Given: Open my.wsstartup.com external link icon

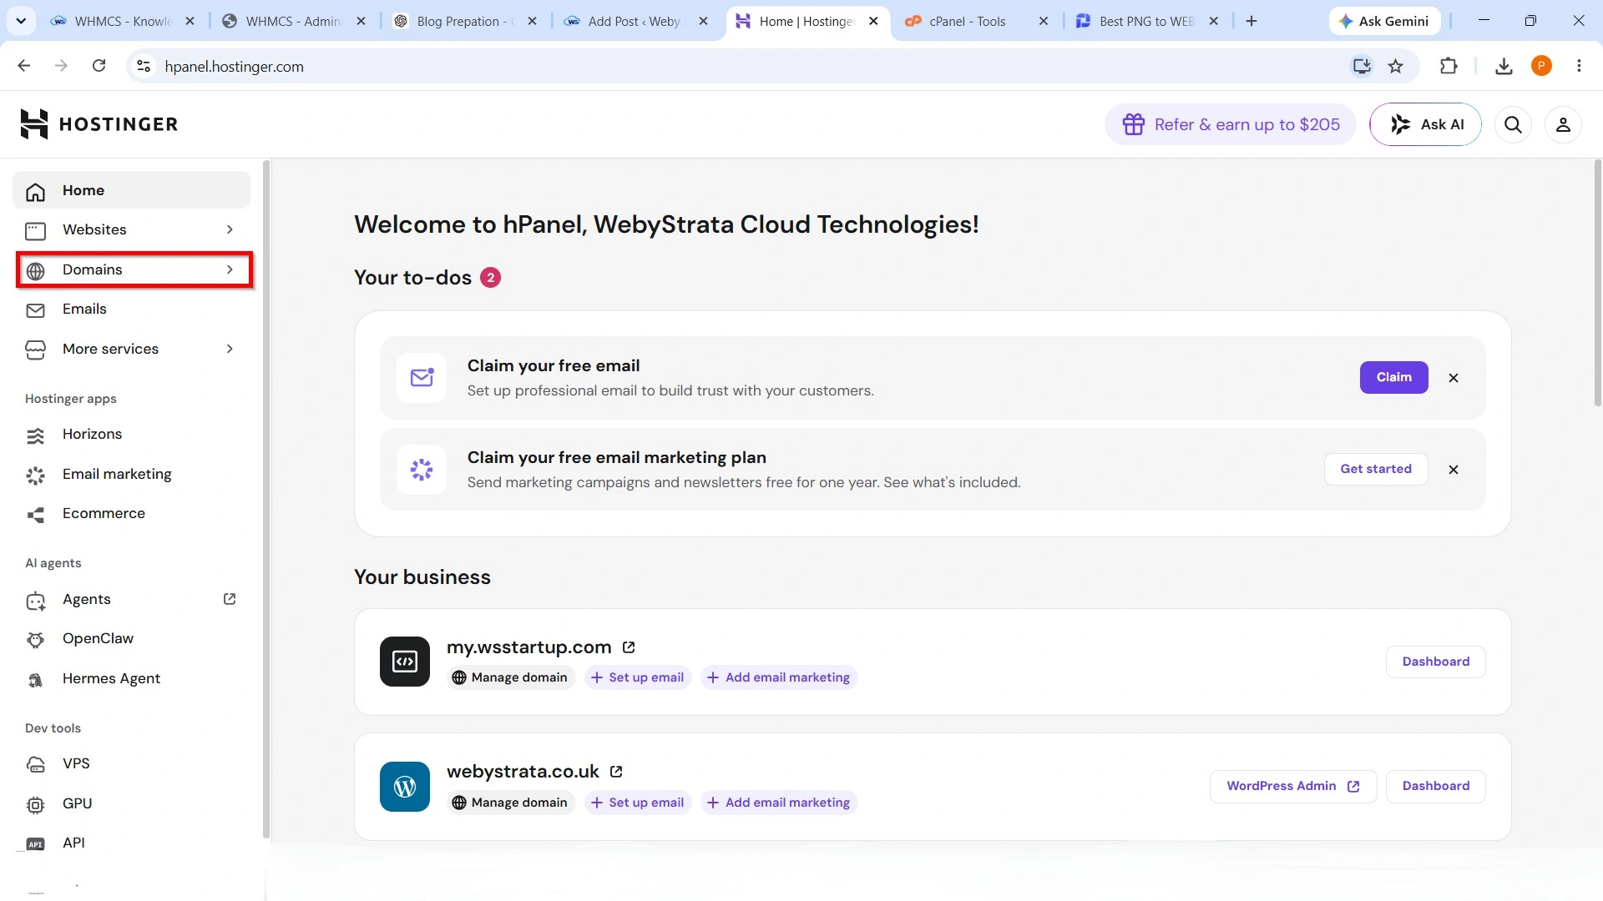Looking at the screenshot, I should pos(629,647).
